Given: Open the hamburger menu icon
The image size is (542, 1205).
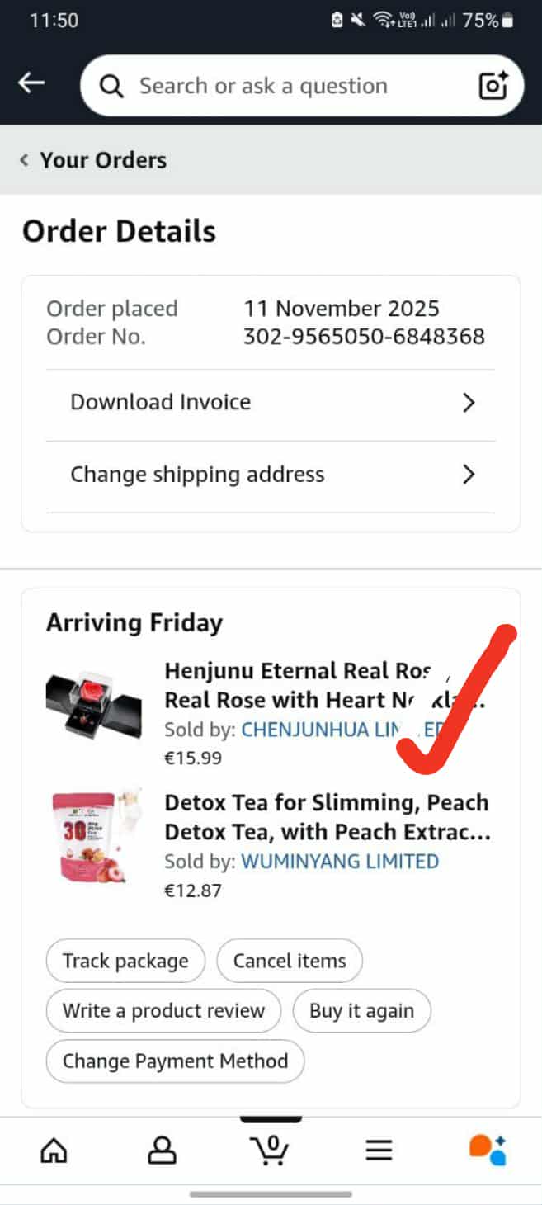Looking at the screenshot, I should pyautogui.click(x=379, y=1150).
